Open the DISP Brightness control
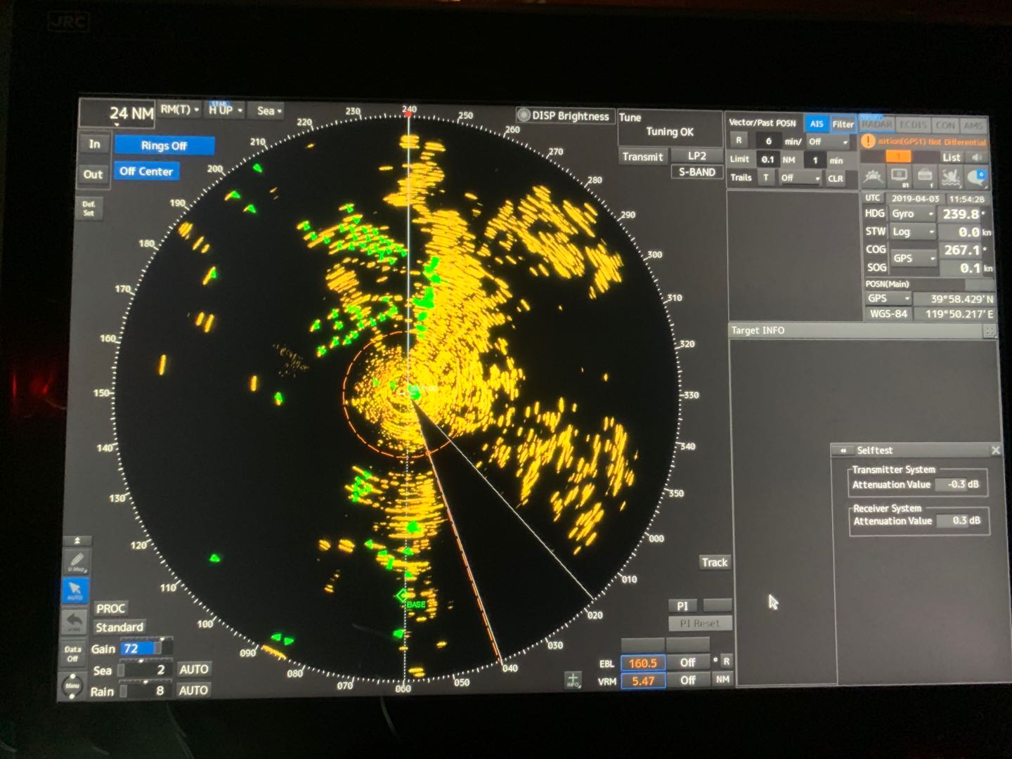This screenshot has height=759, width=1012. pyautogui.click(x=564, y=116)
